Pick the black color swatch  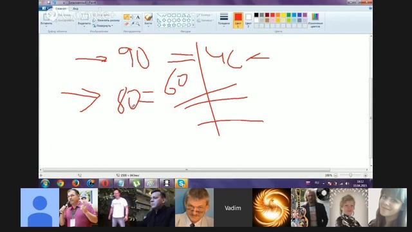256,15
